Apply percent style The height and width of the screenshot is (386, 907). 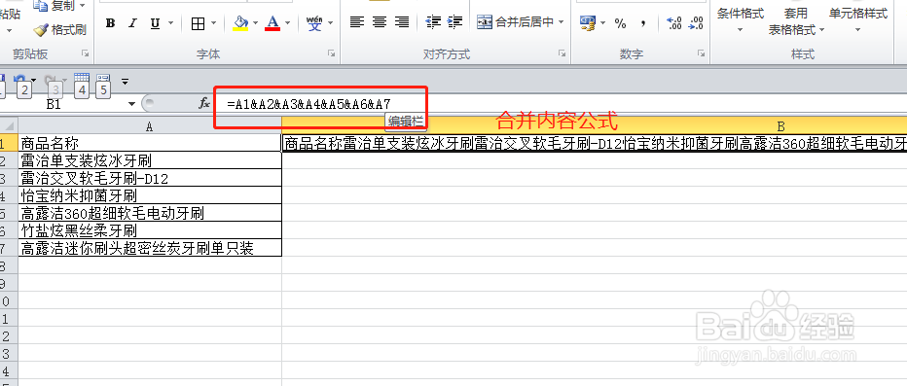point(621,23)
